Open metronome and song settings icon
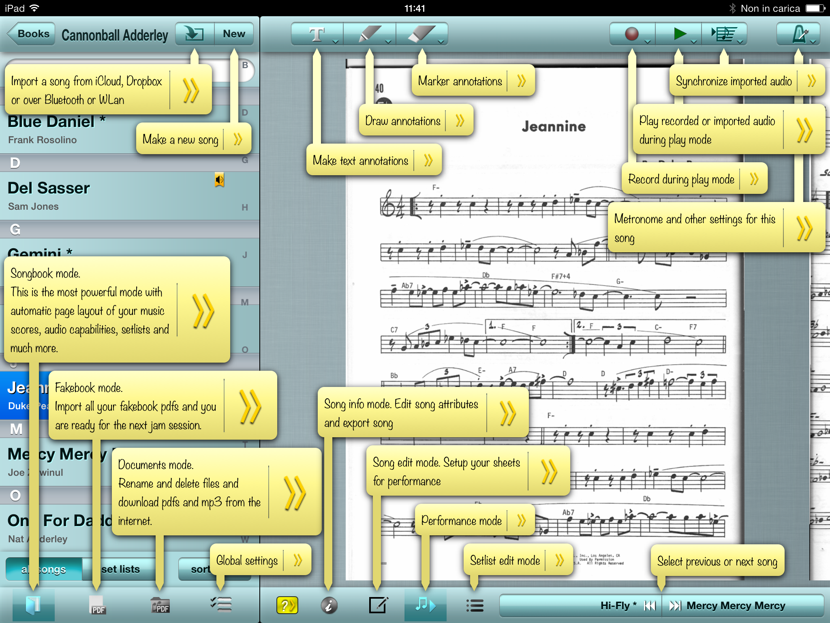The image size is (830, 623). (798, 34)
